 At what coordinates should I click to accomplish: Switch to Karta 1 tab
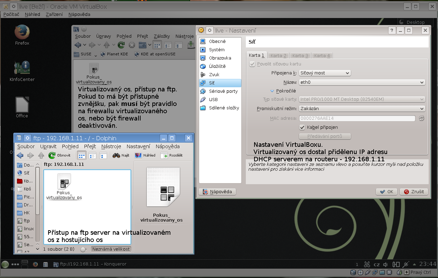pos(257,55)
